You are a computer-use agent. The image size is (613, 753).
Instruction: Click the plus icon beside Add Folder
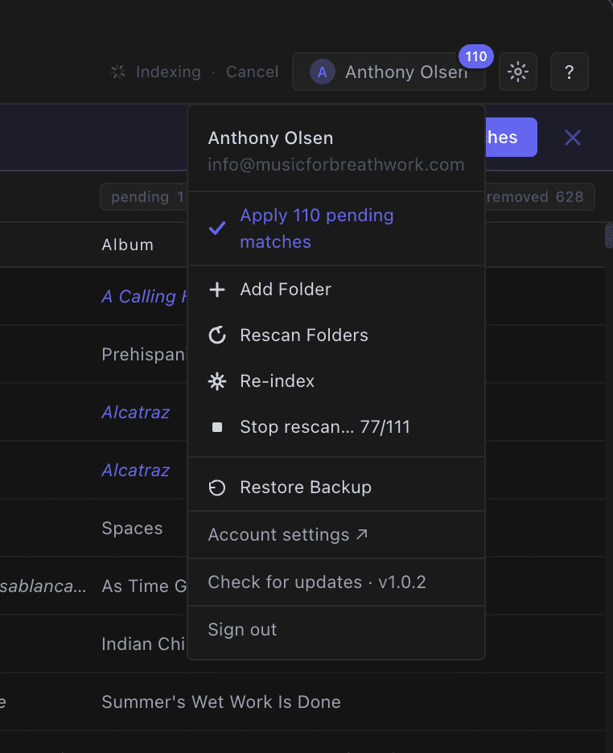[217, 290]
